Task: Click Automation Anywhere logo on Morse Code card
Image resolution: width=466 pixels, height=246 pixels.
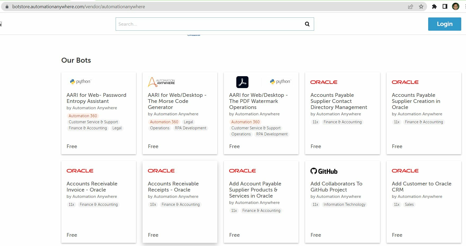Action: point(161,82)
